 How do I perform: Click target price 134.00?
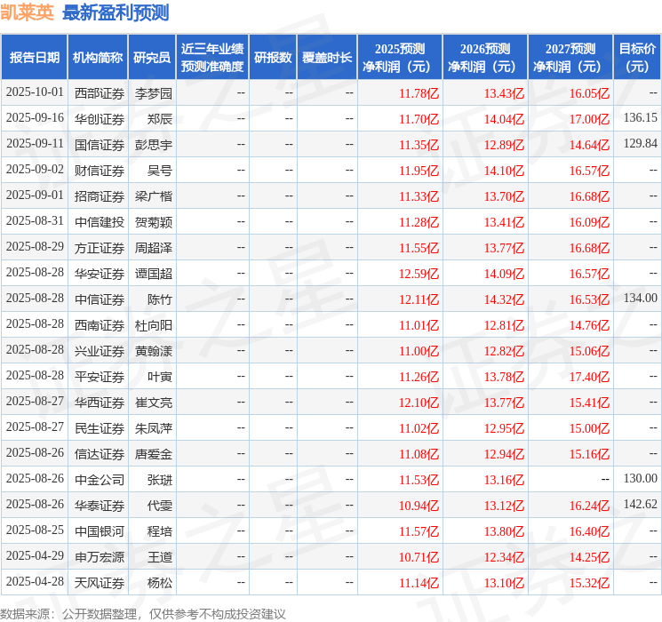[x=641, y=298]
